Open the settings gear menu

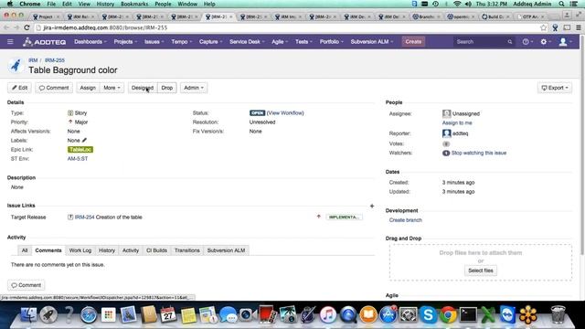click(546, 42)
